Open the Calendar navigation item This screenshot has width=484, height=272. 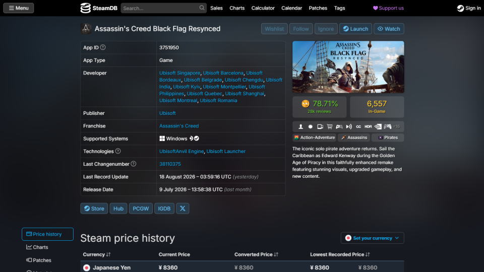click(x=291, y=8)
